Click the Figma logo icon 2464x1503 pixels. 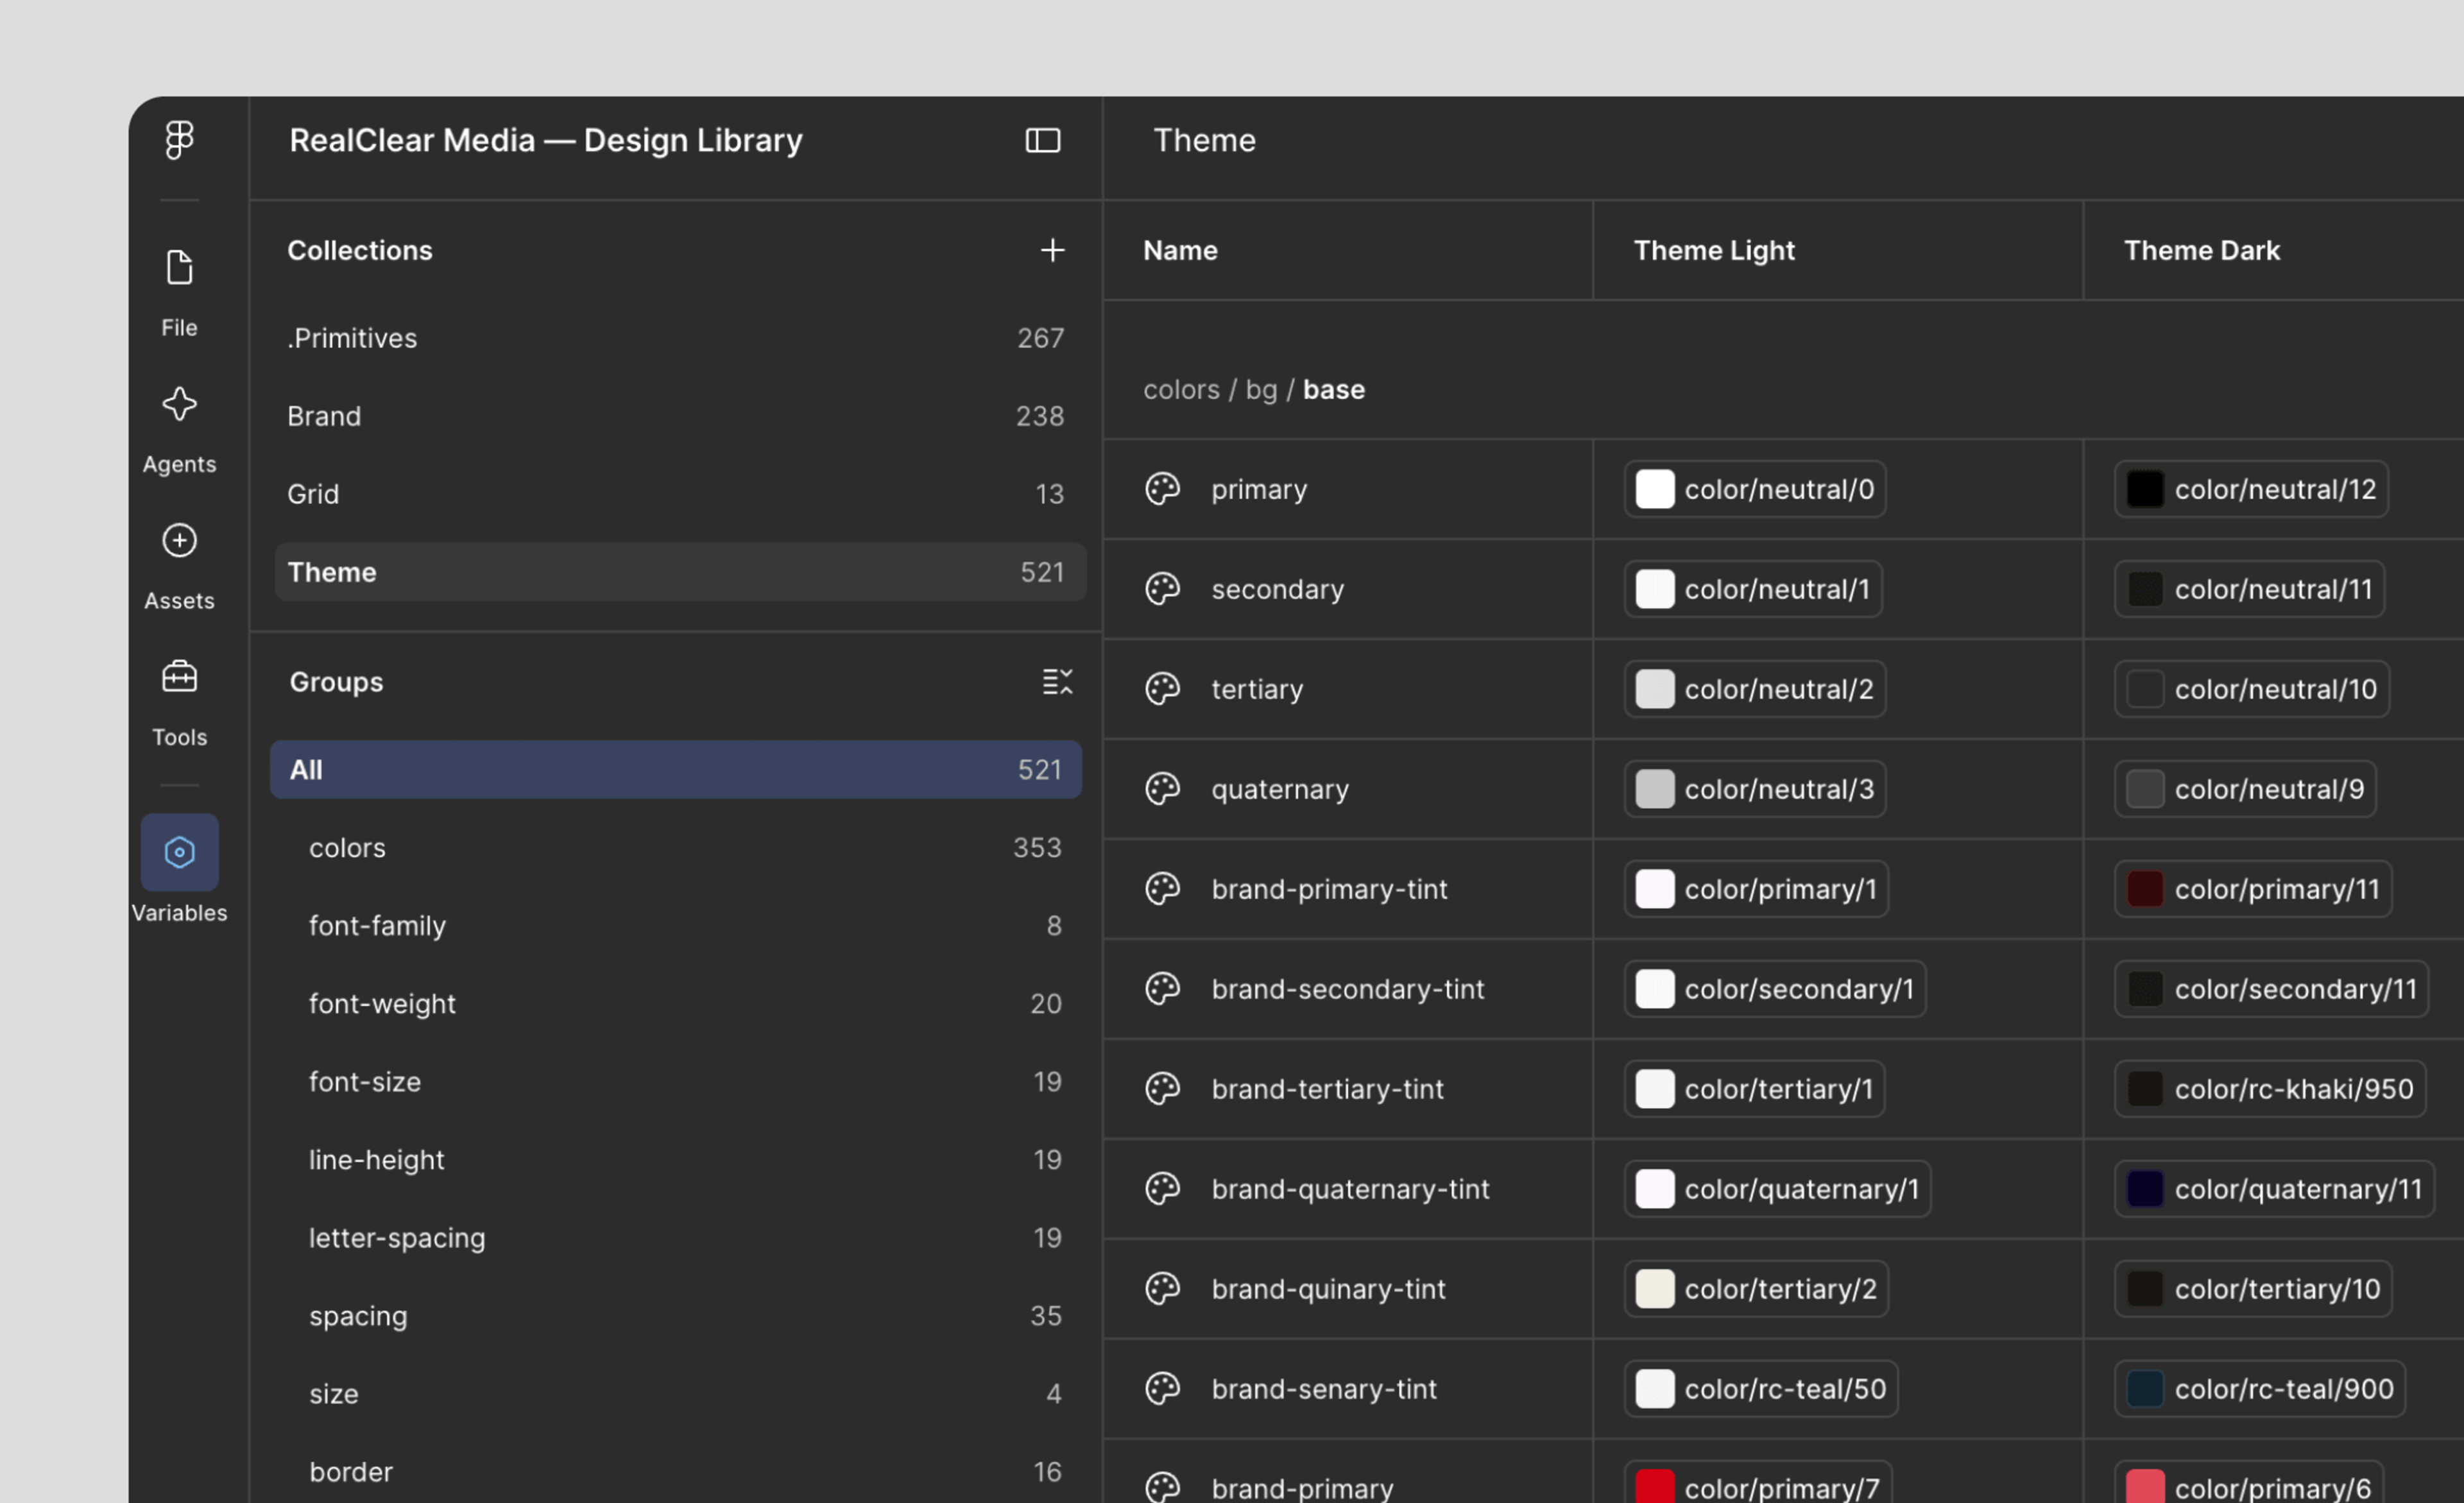click(x=179, y=140)
